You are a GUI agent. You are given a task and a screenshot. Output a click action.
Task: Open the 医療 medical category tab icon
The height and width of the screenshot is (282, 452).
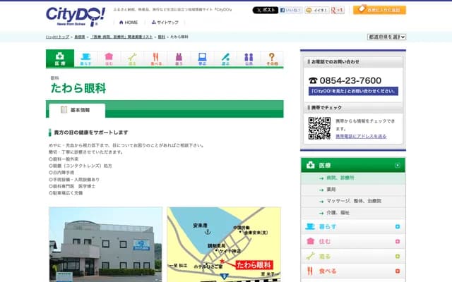[x=60, y=59]
